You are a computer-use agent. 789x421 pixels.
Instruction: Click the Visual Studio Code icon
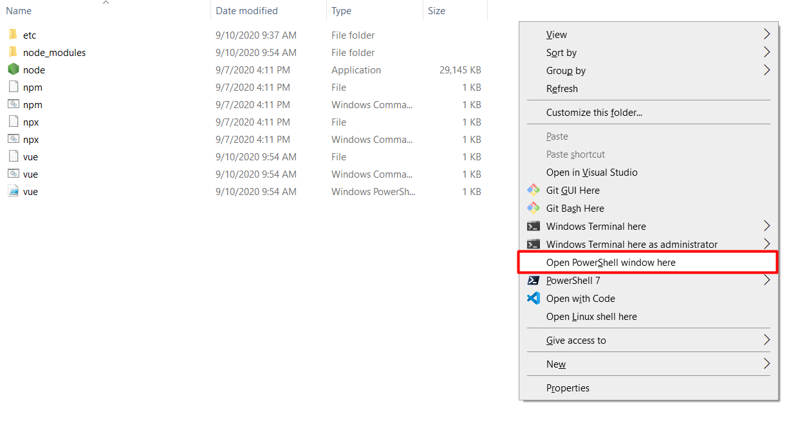coord(533,298)
